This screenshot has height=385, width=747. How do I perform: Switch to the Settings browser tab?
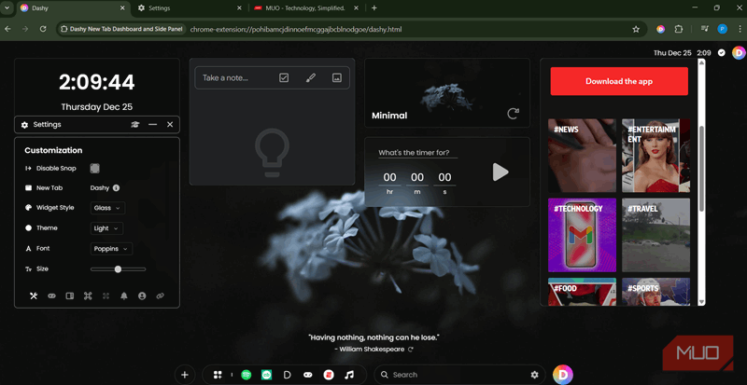pyautogui.click(x=190, y=8)
